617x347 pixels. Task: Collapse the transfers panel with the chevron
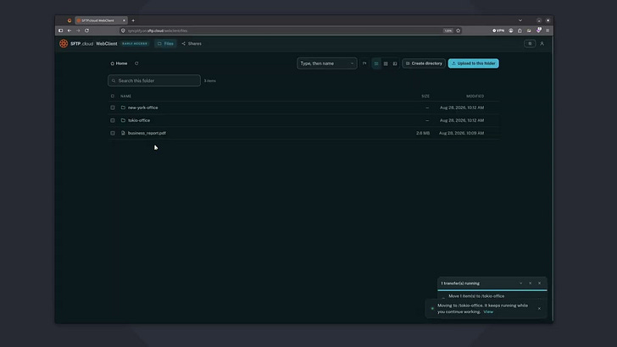(520, 284)
